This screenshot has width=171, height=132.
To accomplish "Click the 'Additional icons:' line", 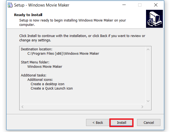I will (40, 80).
